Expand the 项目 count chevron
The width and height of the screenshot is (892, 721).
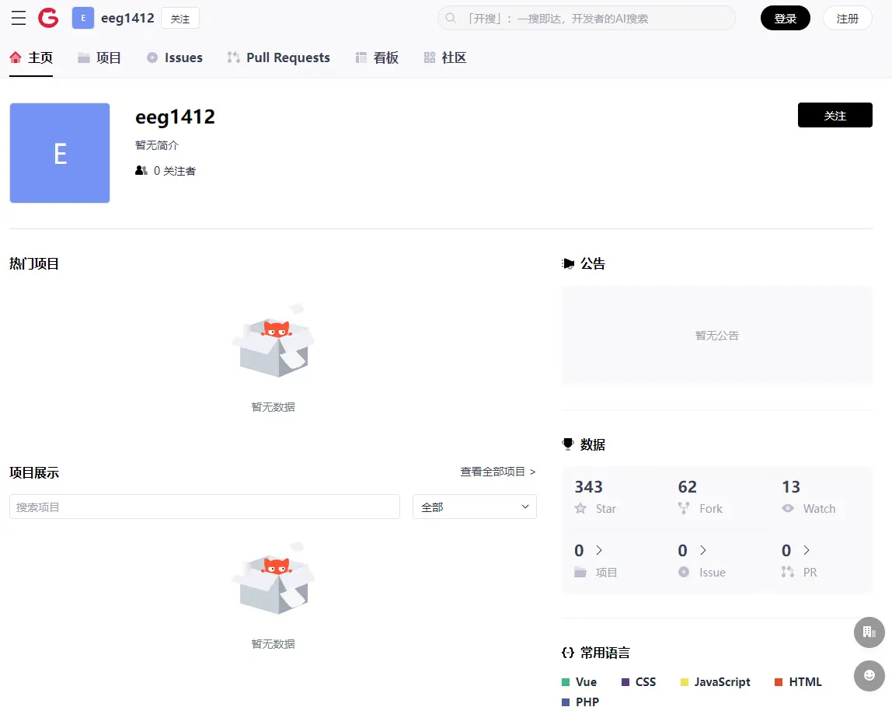(x=599, y=550)
